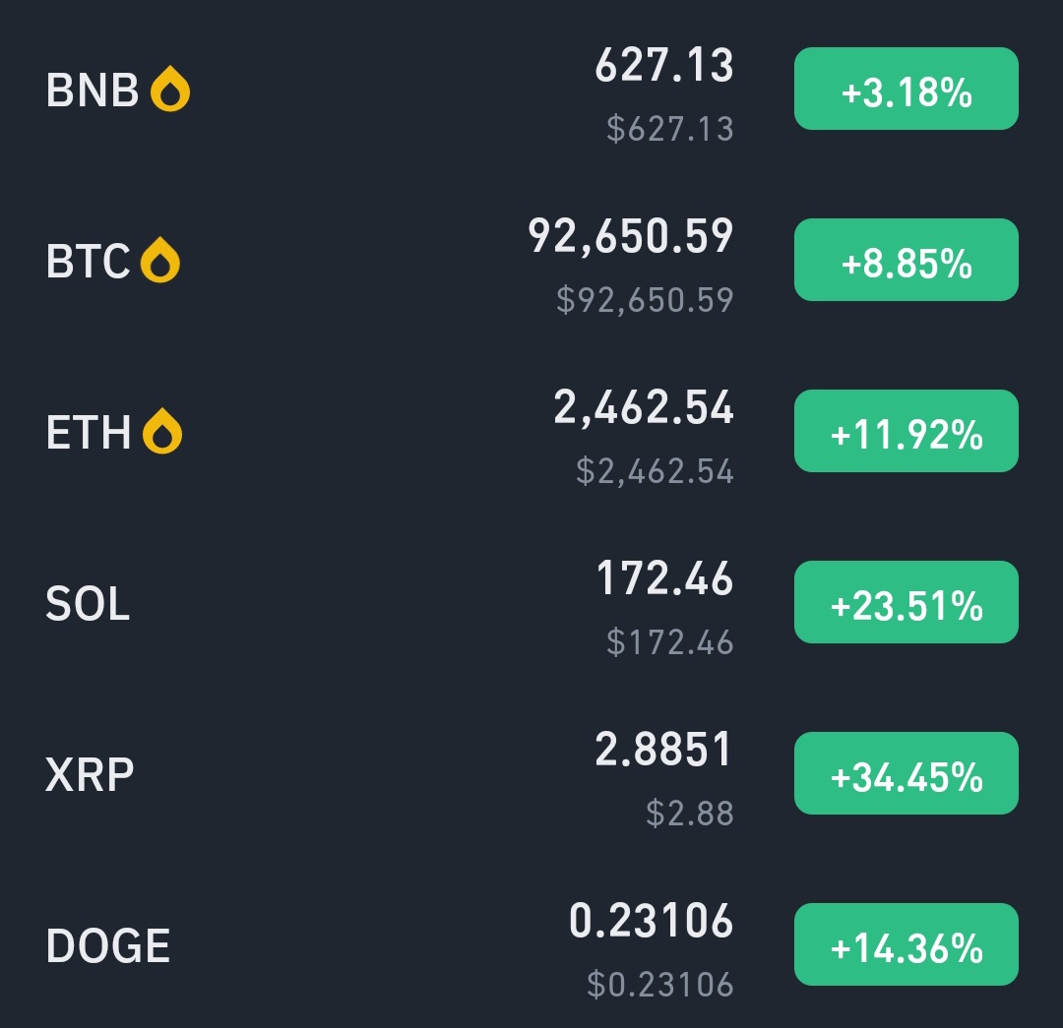This screenshot has height=1028, width=1063.
Task: Click the +8.85% change badge
Action: [907, 261]
